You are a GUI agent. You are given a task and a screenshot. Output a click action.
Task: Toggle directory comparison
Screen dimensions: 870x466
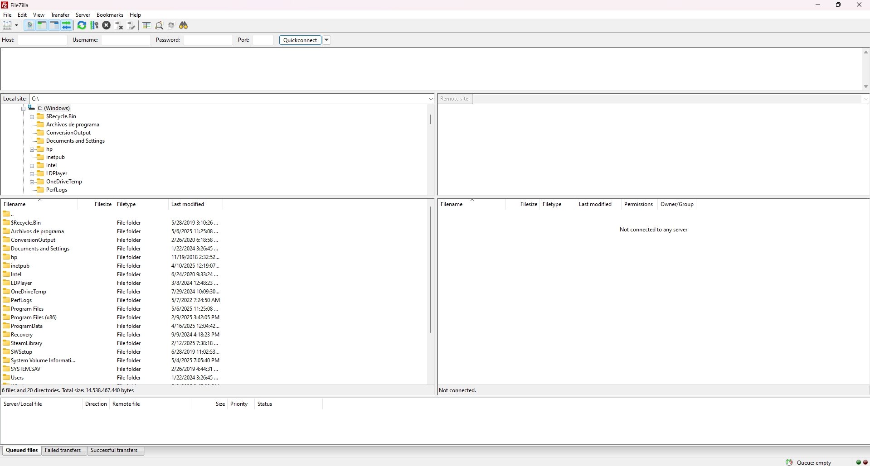pyautogui.click(x=159, y=25)
